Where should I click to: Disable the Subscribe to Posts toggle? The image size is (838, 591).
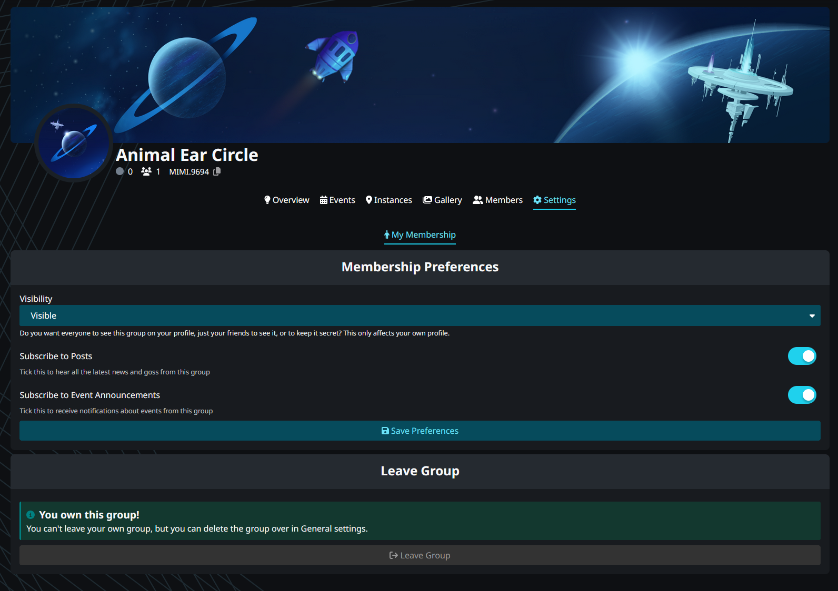pos(802,356)
